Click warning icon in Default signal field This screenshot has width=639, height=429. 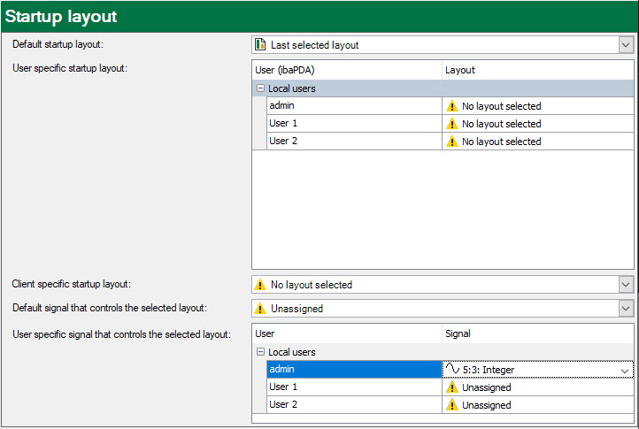(260, 309)
